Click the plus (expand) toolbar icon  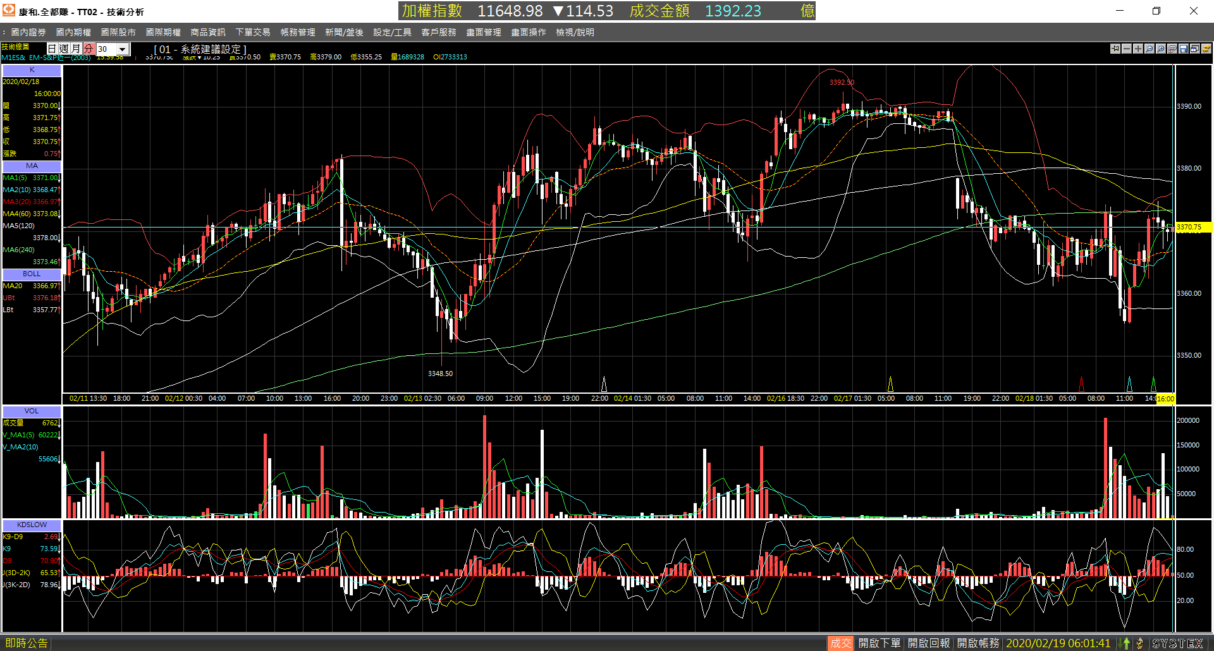point(1138,49)
